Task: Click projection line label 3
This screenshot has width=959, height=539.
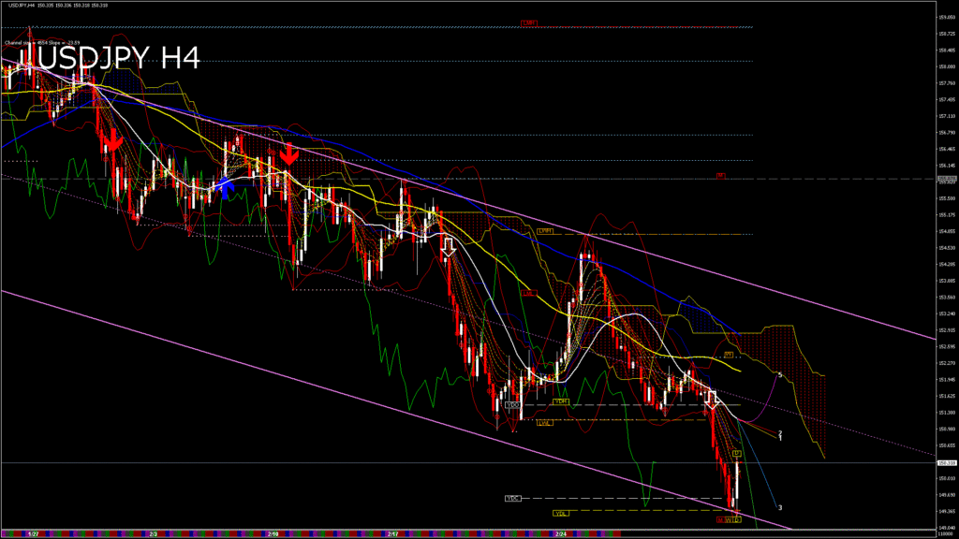Action: click(780, 507)
